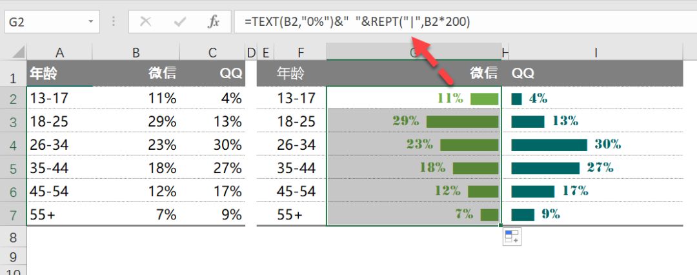697x275 pixels.
Task: Select column I header
Action: [596, 52]
